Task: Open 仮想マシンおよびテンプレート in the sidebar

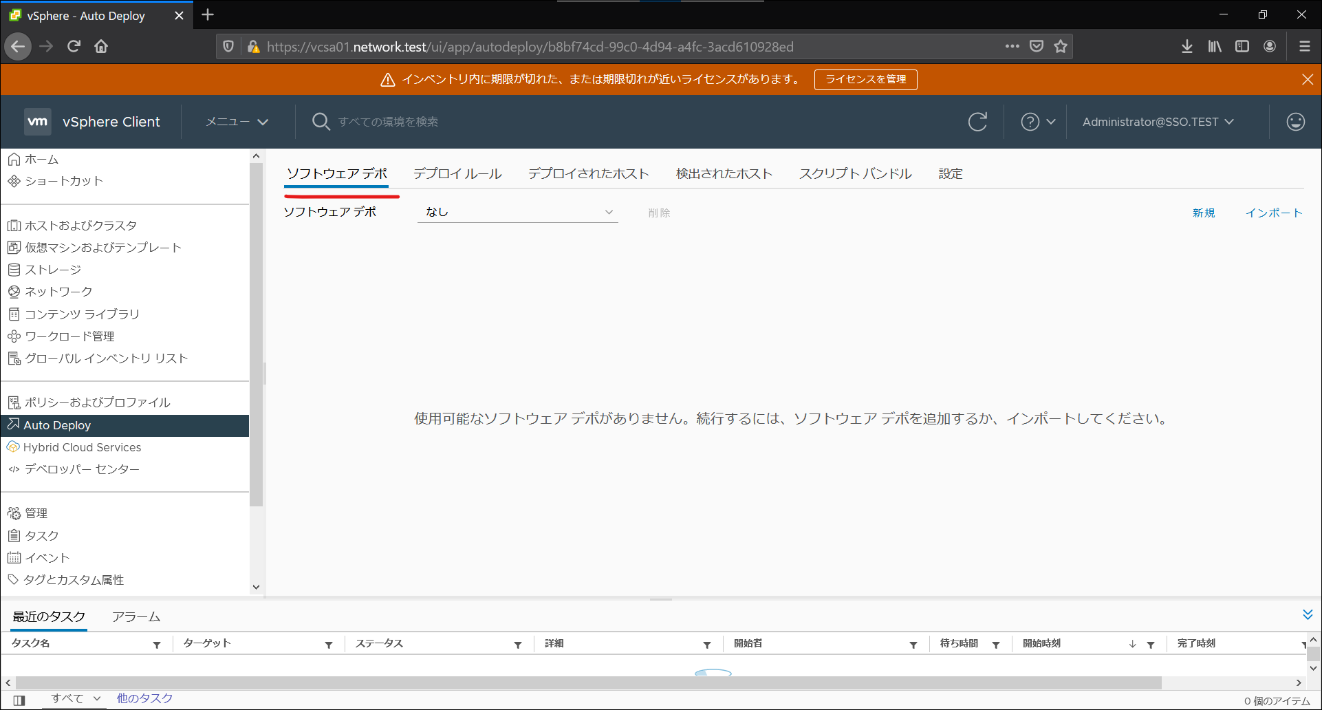Action: (94, 248)
